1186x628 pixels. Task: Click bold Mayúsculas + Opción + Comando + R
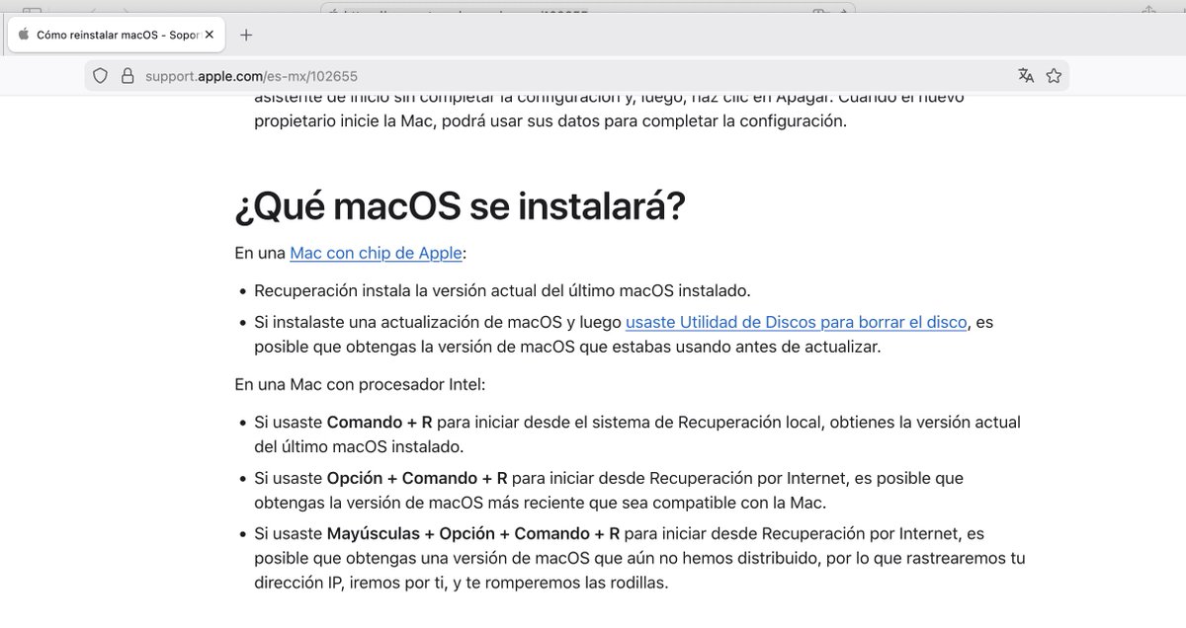(473, 534)
